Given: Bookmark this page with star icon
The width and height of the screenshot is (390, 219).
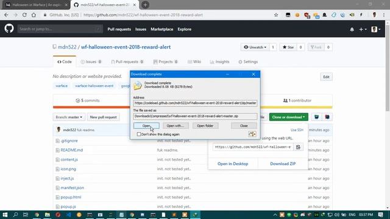Looking at the screenshot, I should [x=276, y=15].
